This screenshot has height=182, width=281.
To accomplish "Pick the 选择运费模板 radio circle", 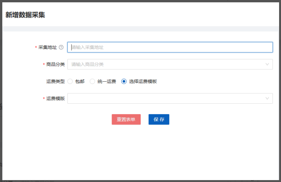I will (x=123, y=81).
